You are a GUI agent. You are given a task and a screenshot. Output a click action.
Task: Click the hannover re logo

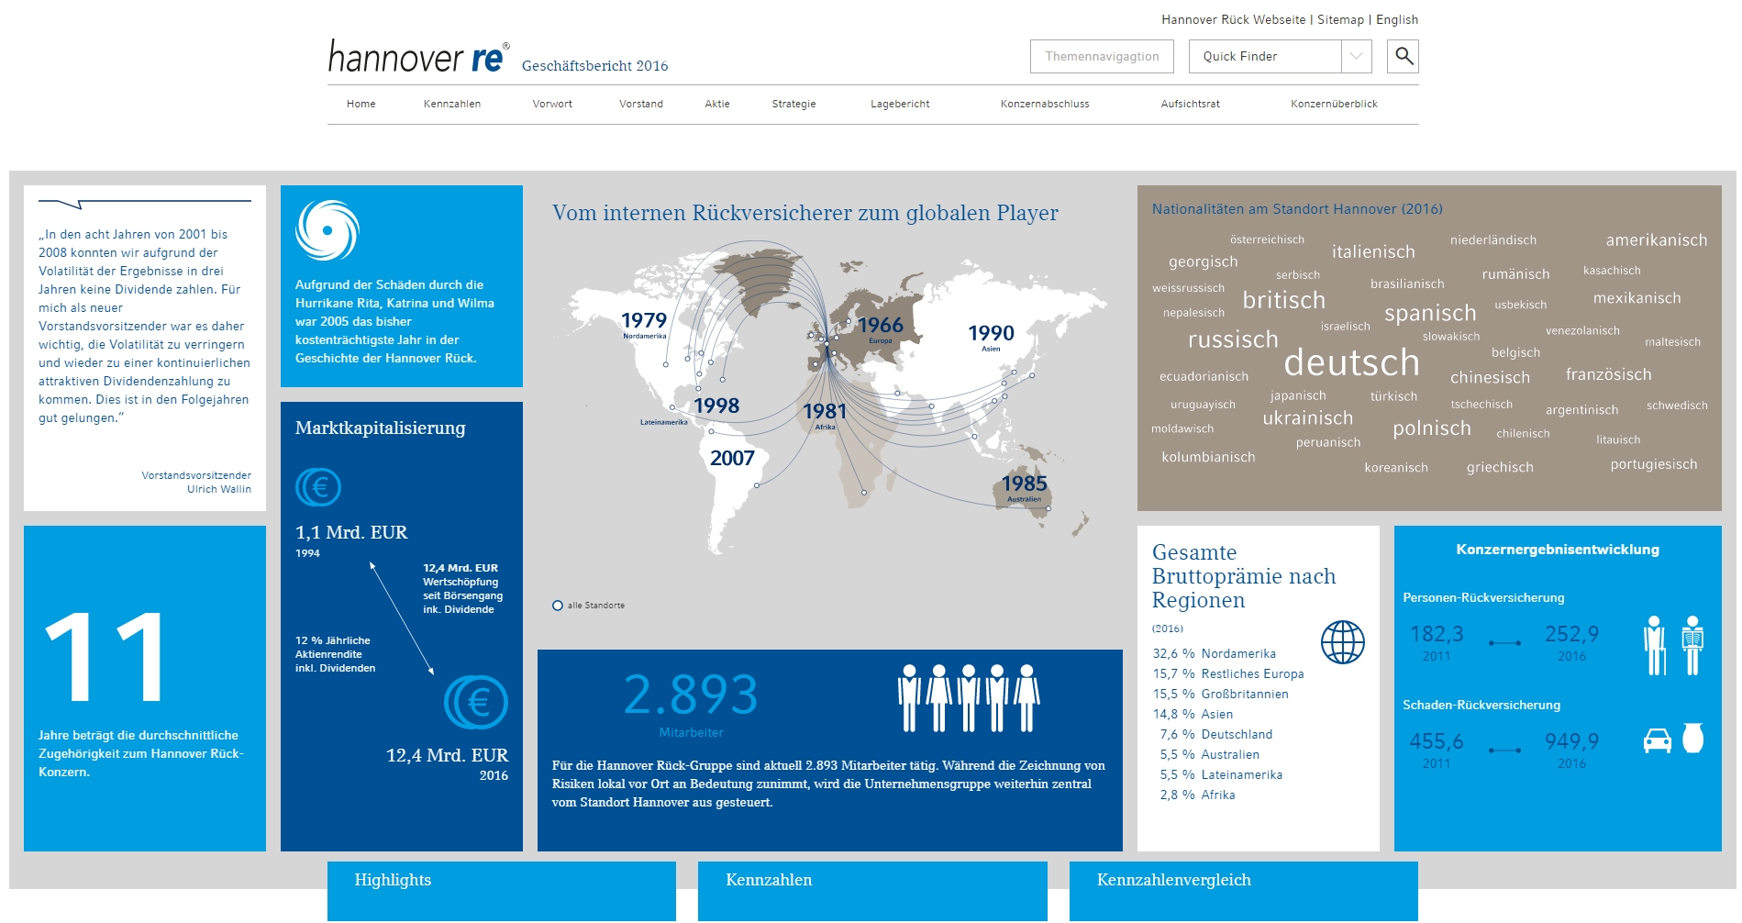[417, 57]
